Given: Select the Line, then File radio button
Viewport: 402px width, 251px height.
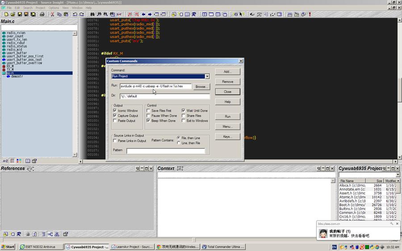Looking at the screenshot, I should (x=179, y=143).
